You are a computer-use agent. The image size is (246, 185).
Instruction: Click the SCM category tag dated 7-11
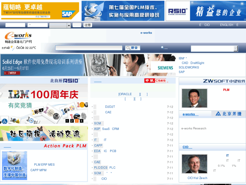97,173
